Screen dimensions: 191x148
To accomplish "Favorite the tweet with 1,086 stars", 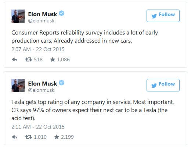I will [x=53, y=59].
